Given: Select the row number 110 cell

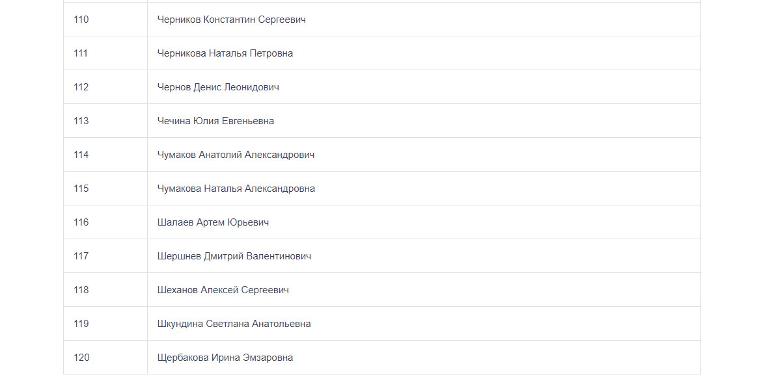Looking at the screenshot, I should tap(81, 20).
